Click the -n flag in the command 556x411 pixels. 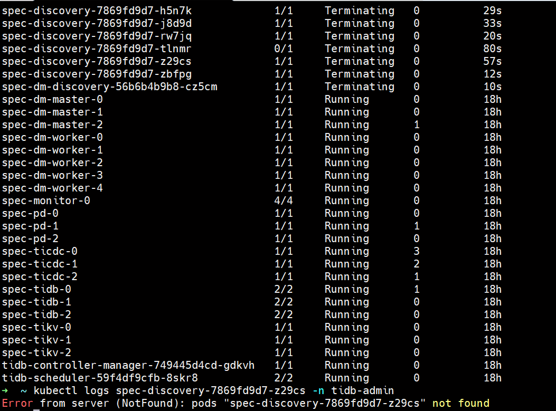pos(318,391)
